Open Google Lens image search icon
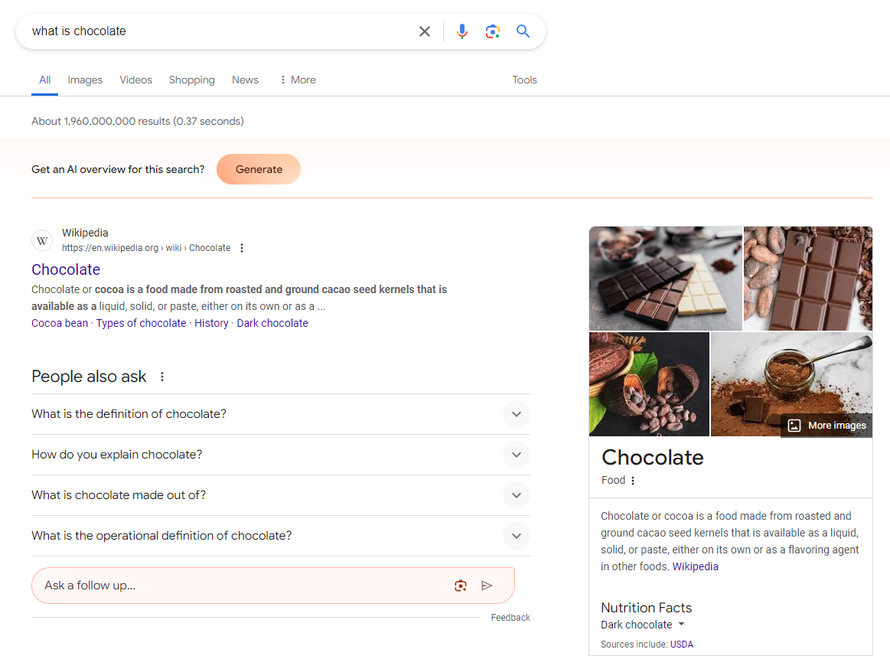This screenshot has width=890, height=656. pyautogui.click(x=492, y=31)
